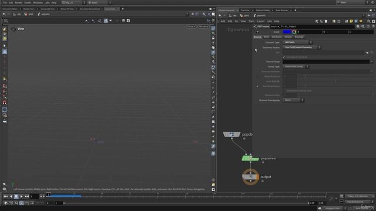376x211 pixels.
Task: Open the Windows menu
Action: [x=38, y=2]
